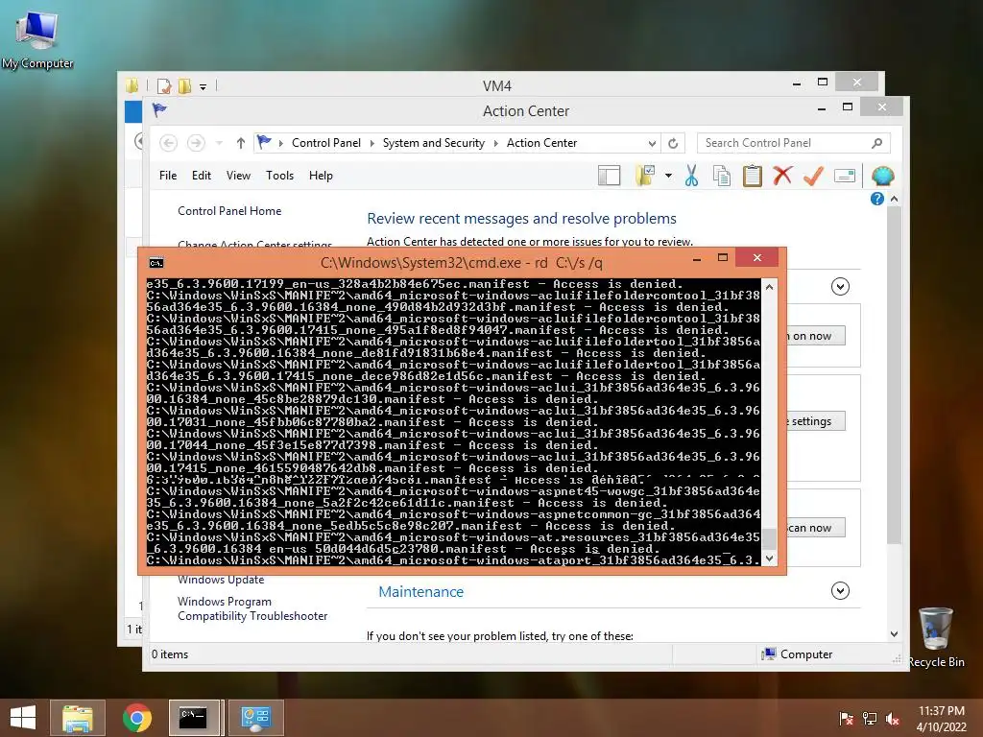This screenshot has width=983, height=737.
Task: Click the taskbar clock showing 11:37 PM
Action: click(x=941, y=711)
